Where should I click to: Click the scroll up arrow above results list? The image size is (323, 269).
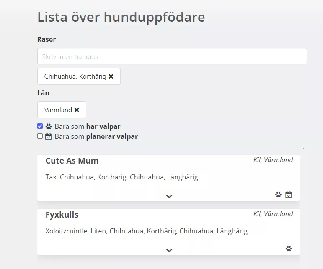[303, 149]
